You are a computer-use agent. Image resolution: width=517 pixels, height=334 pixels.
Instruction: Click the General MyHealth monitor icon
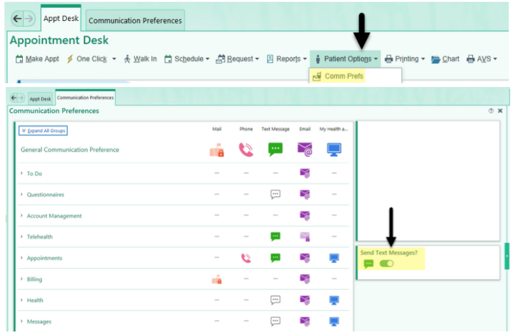(334, 150)
